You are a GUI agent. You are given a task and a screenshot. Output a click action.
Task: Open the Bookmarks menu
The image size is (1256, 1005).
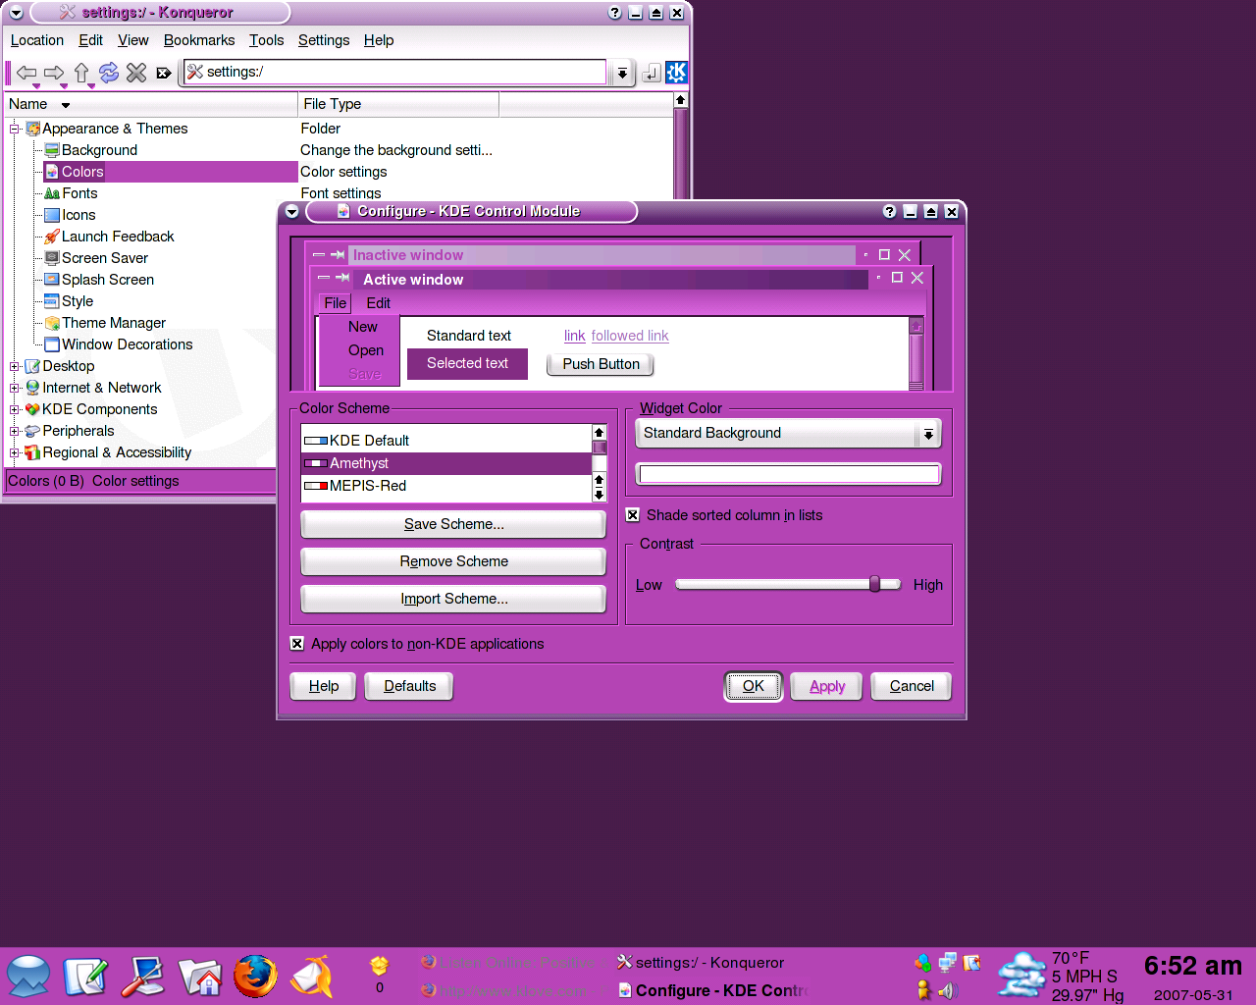[x=199, y=40]
